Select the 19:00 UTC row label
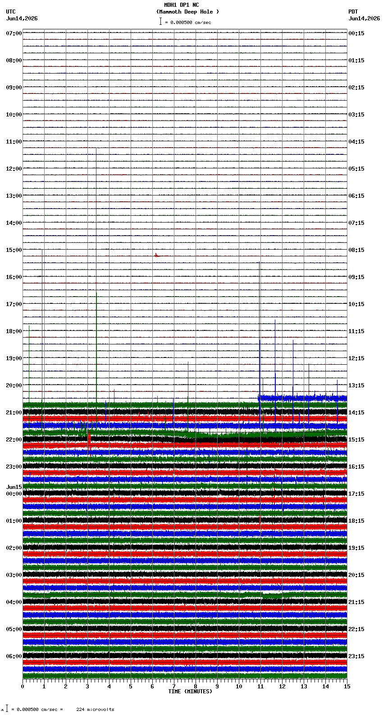 tap(14, 358)
